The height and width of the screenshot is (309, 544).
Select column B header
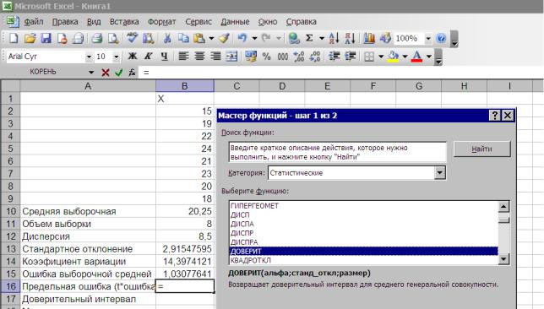(x=184, y=86)
